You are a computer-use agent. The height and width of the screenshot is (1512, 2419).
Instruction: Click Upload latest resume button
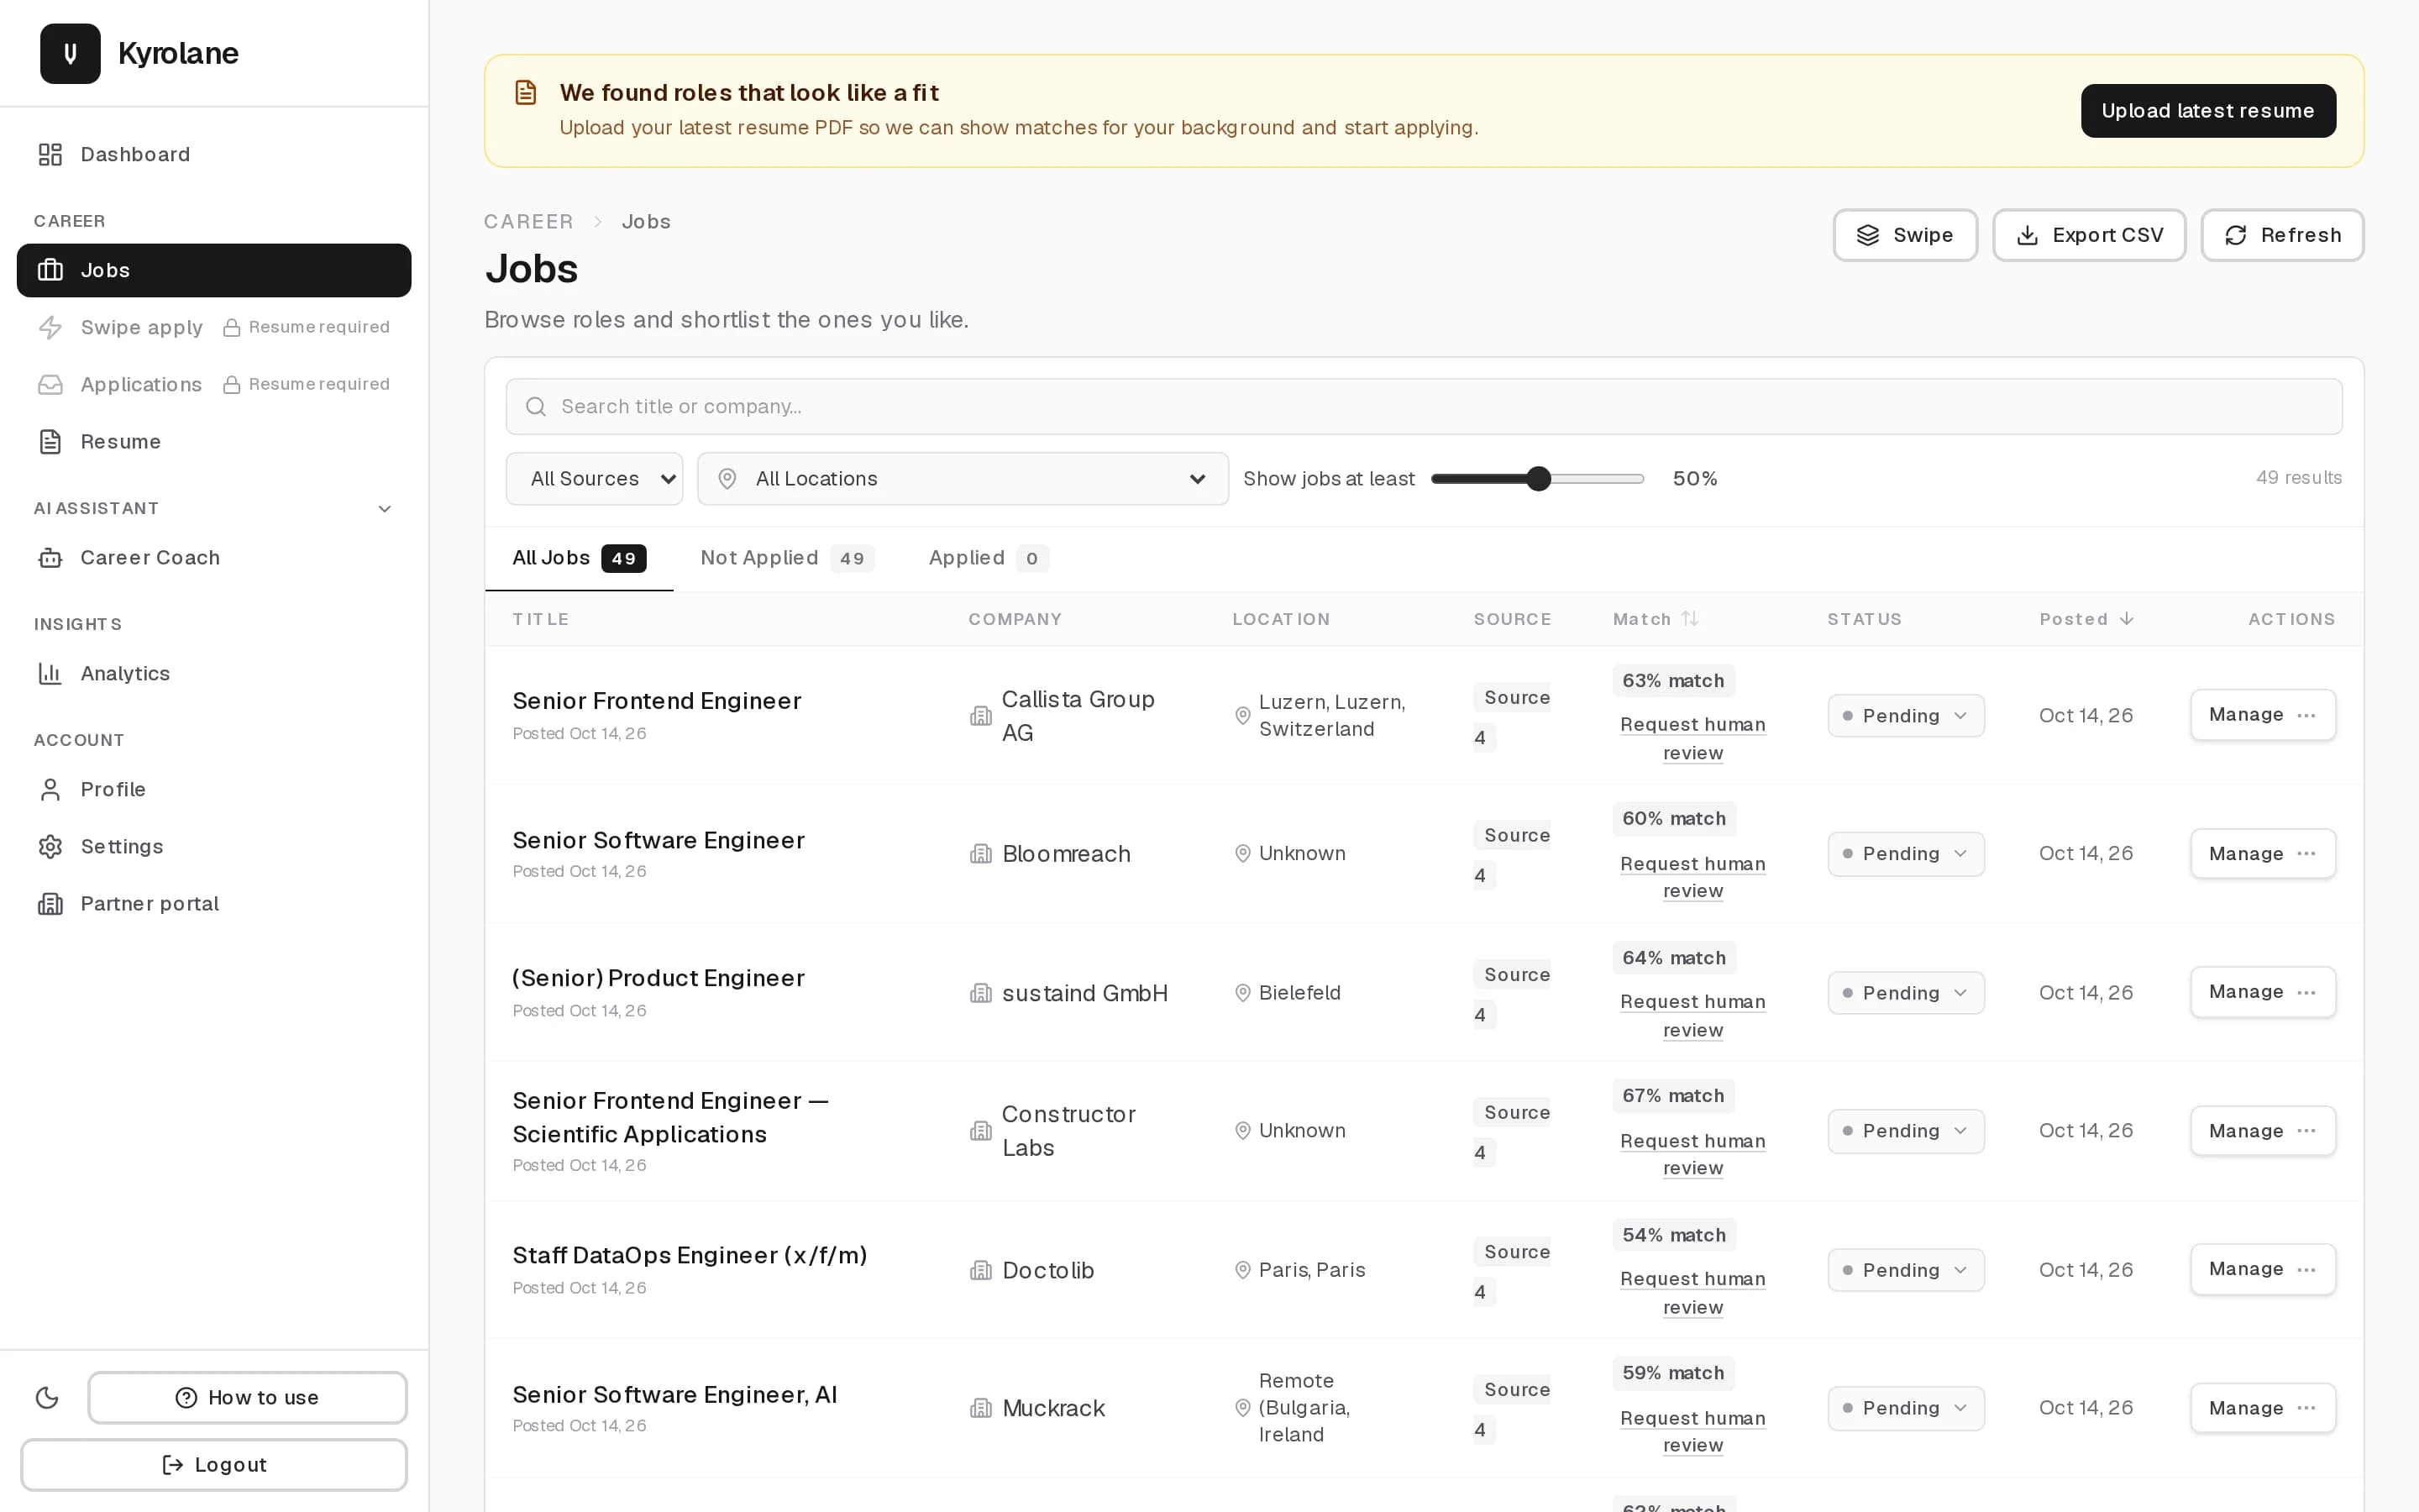(x=2208, y=111)
